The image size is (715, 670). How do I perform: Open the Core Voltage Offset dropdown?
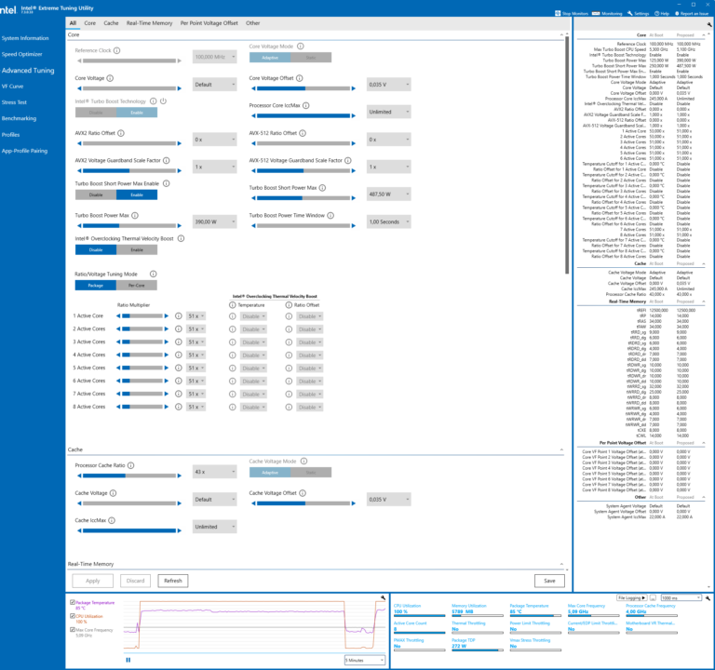click(x=387, y=85)
